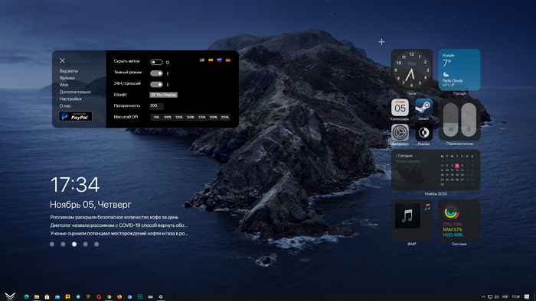
Task: Open Chrome from the taskbar
Action: 109,297
